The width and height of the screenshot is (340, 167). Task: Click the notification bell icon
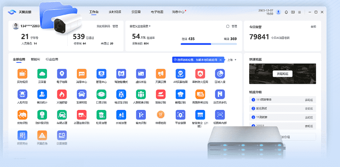[286, 12]
